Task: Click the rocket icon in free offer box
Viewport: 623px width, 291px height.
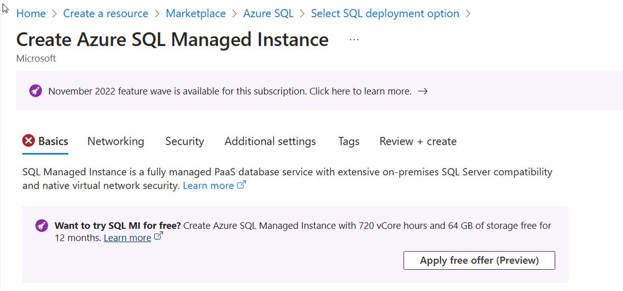Action: tap(42, 226)
